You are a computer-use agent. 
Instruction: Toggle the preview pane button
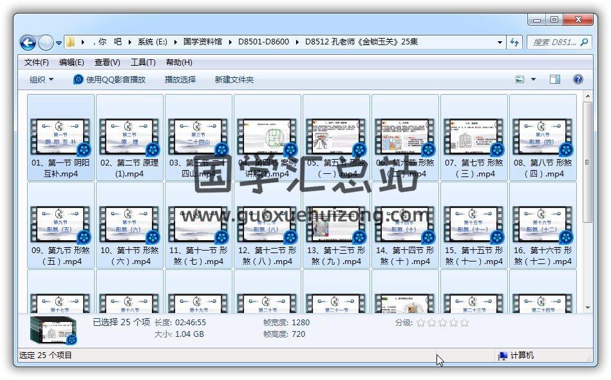pos(554,79)
